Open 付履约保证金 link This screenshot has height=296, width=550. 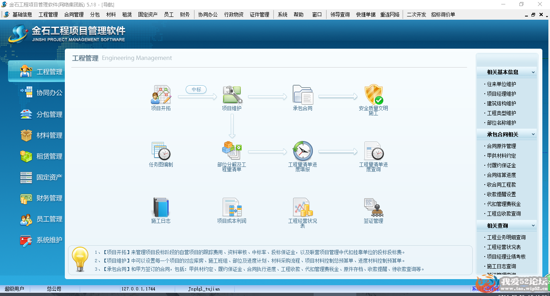(x=502, y=166)
